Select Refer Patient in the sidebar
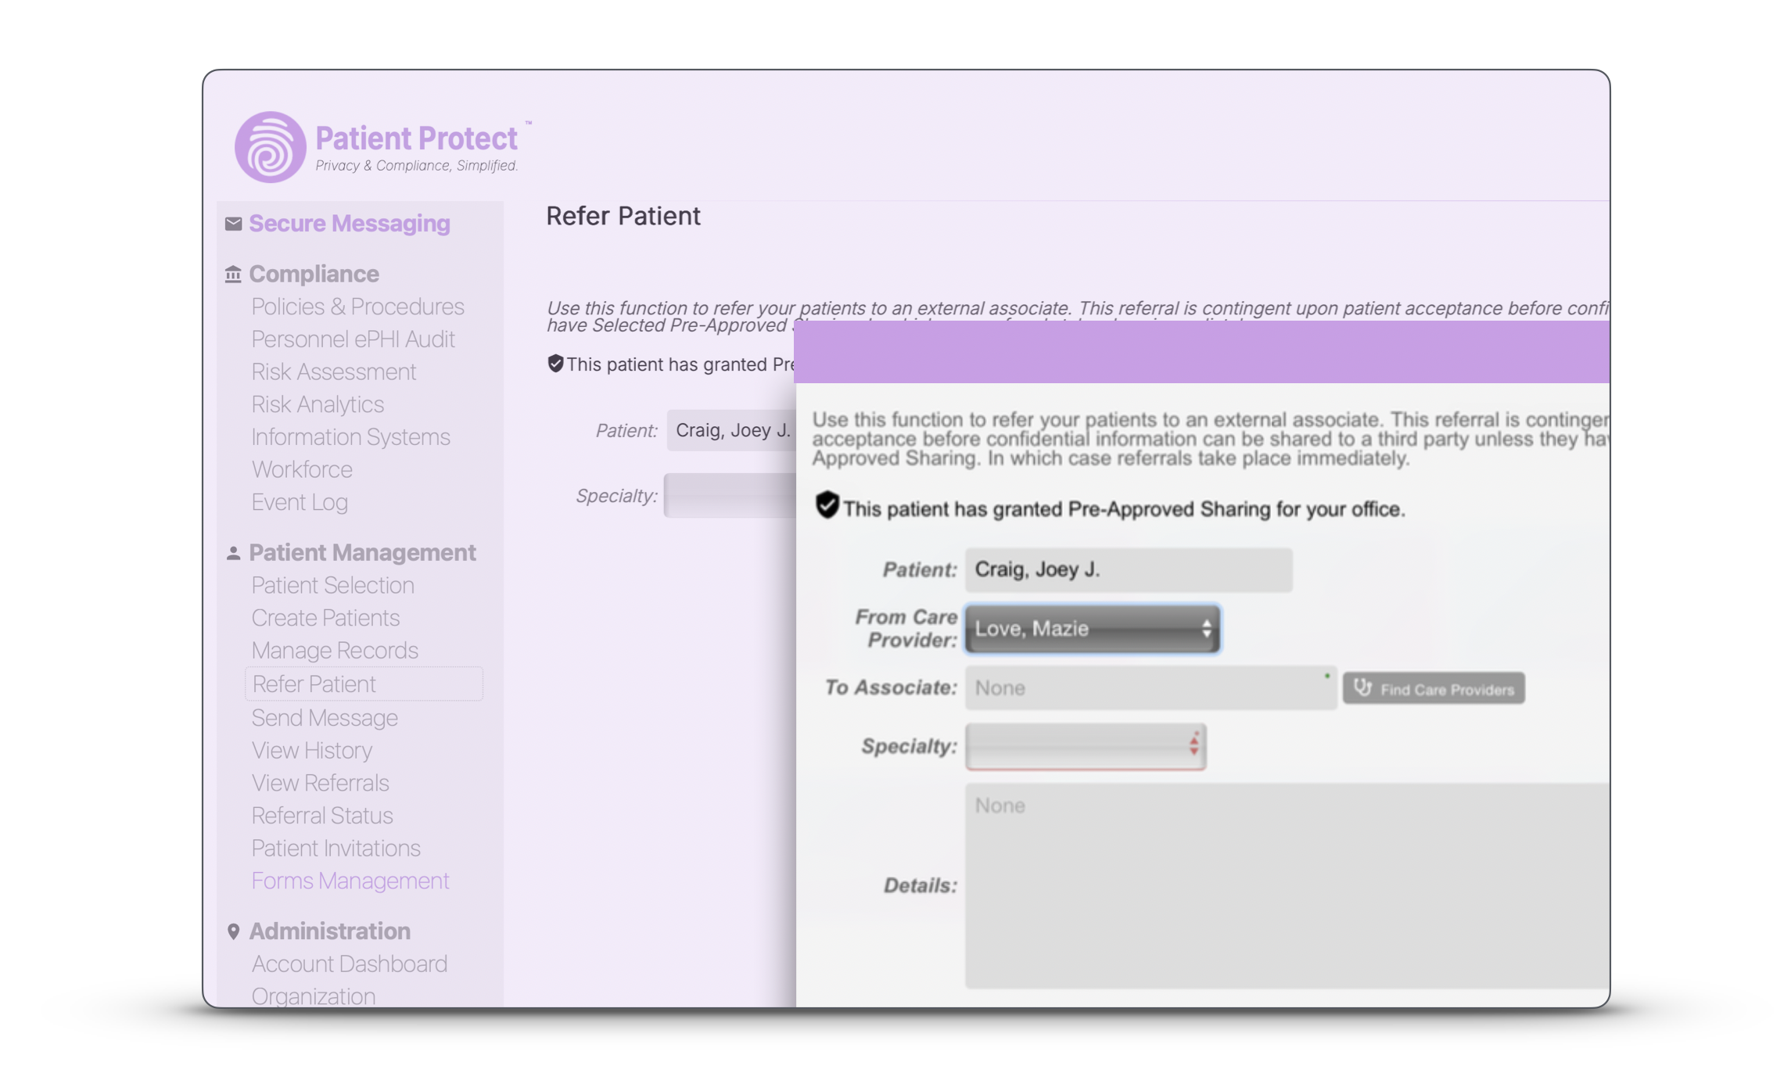The width and height of the screenshot is (1791, 1073). (x=314, y=684)
